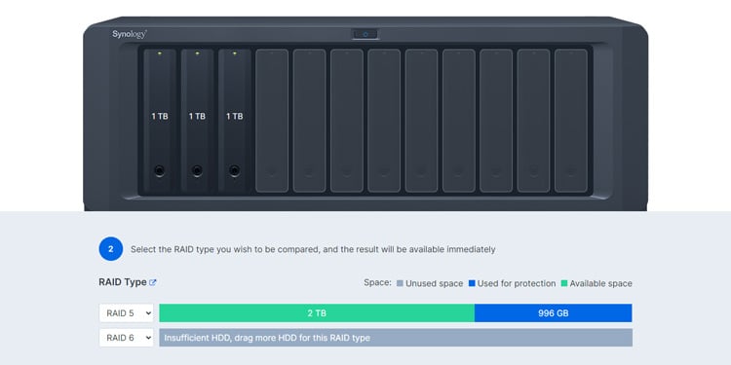Click the Insufficient HDD message bar
This screenshot has height=365, width=731.
(x=396, y=338)
